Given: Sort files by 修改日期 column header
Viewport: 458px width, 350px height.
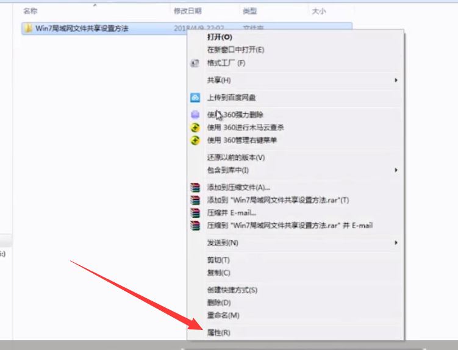Looking at the screenshot, I should click(x=187, y=11).
